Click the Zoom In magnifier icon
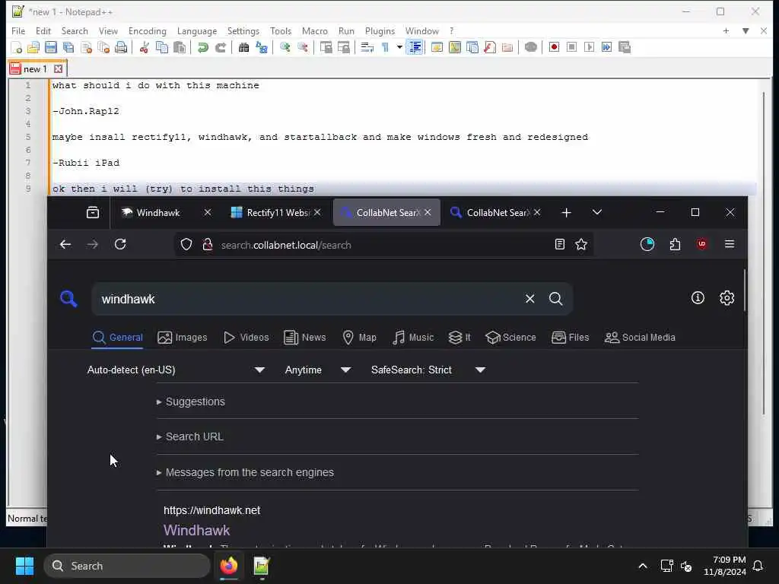779x584 pixels. (285, 47)
